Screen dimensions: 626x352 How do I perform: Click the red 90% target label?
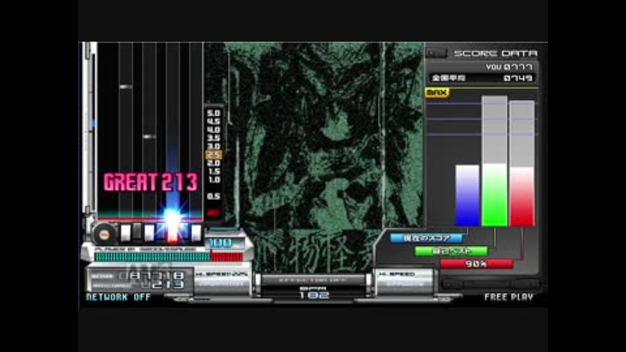(x=476, y=264)
